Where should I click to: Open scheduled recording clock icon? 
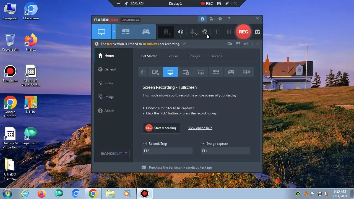click(220, 19)
